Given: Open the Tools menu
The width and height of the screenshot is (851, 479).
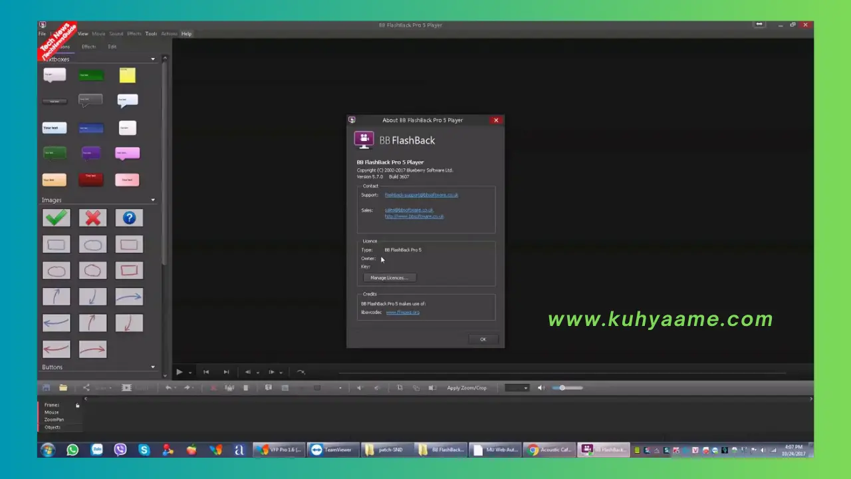Looking at the screenshot, I should [x=151, y=34].
